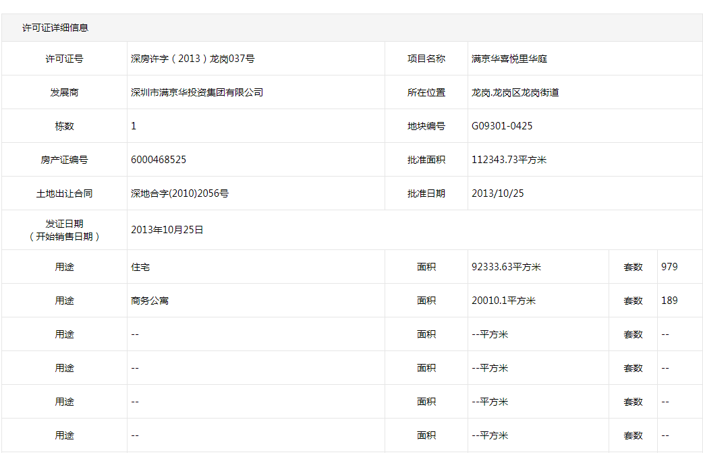The image size is (703, 463).
Task: Select the unit count 189
Action: [669, 301]
